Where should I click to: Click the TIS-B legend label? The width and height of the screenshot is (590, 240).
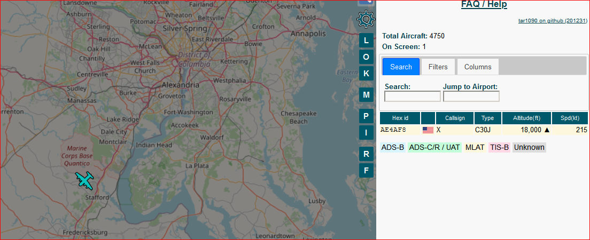pos(499,148)
